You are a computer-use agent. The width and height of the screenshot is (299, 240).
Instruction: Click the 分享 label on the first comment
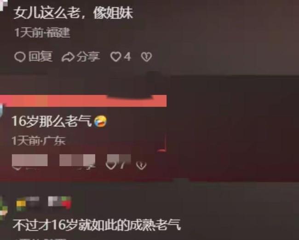[88, 56]
